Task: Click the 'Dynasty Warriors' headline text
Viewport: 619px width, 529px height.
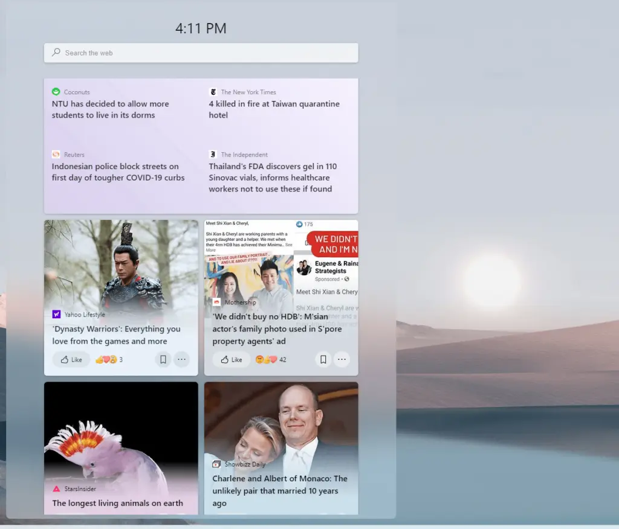Action: click(117, 335)
